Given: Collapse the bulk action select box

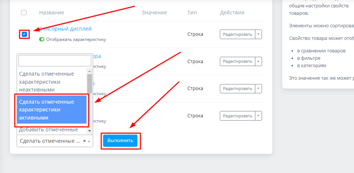Looking at the screenshot, I should (x=89, y=141).
